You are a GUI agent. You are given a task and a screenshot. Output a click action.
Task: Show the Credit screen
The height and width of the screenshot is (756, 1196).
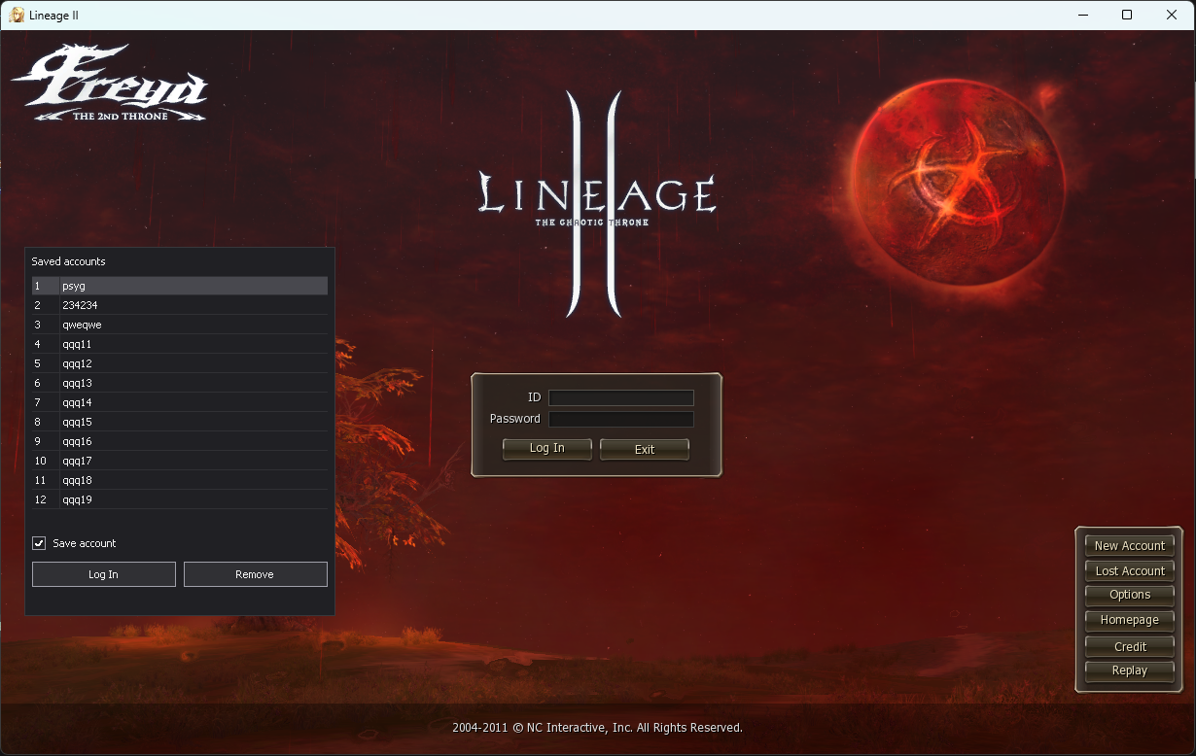pos(1130,646)
